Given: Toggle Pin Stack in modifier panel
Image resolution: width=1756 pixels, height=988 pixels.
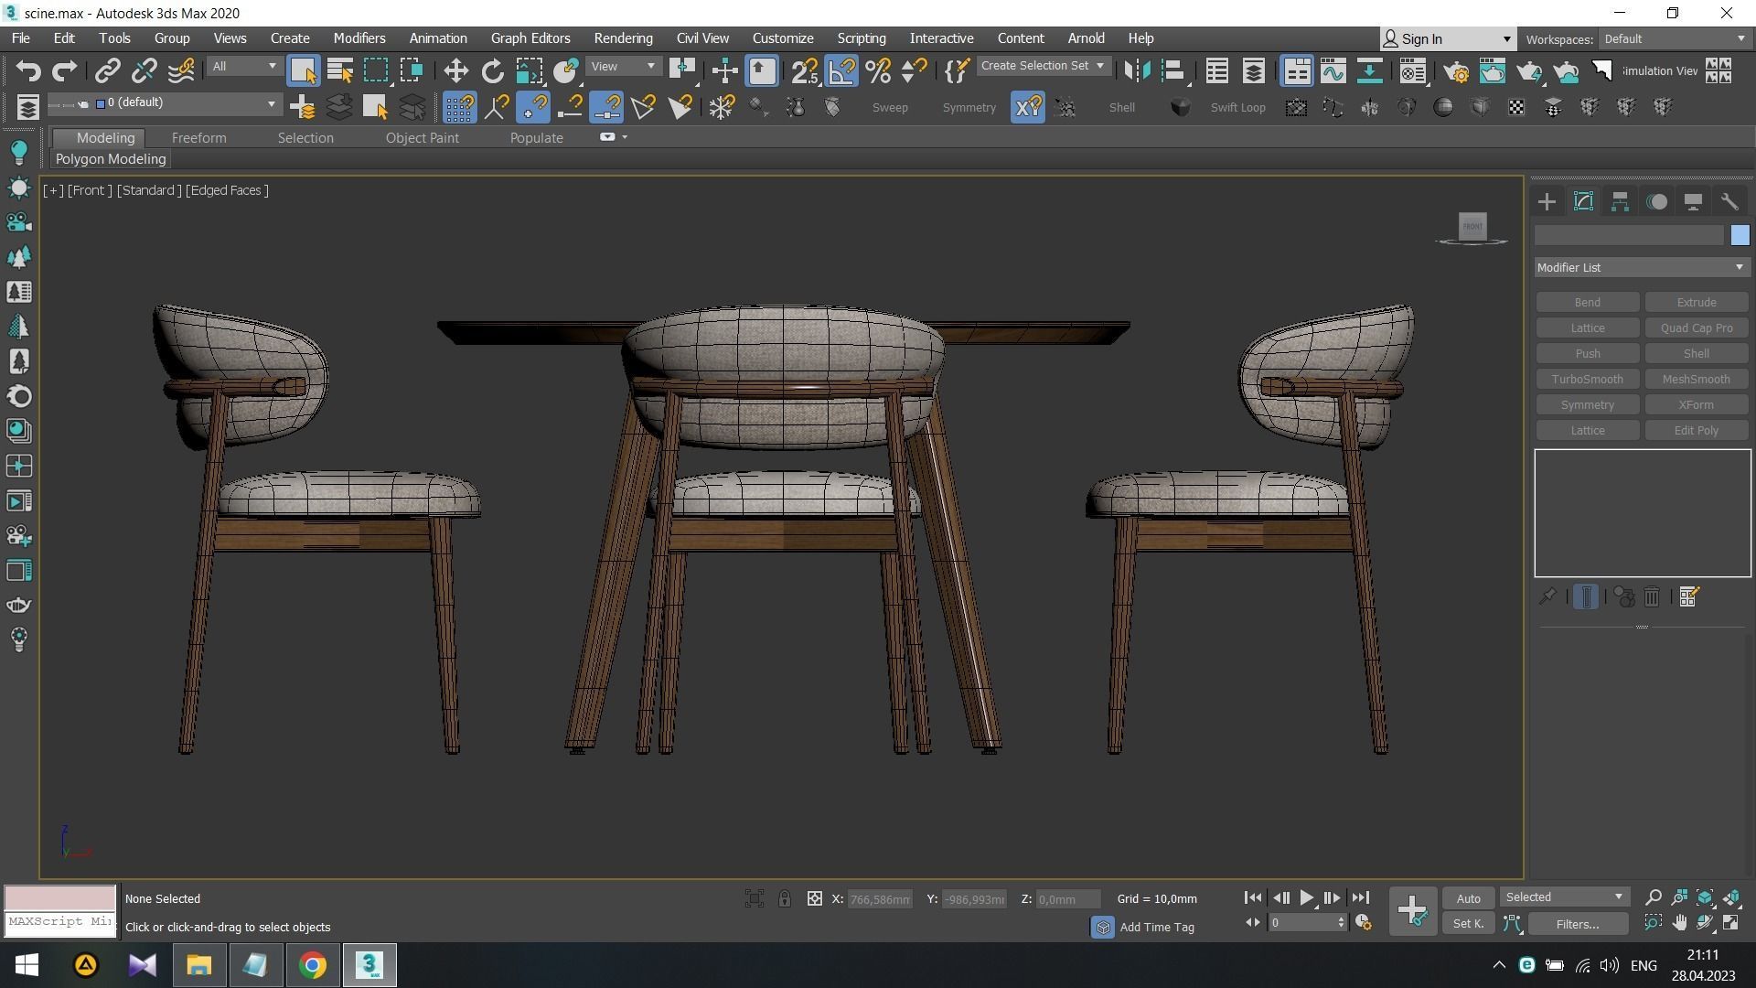Looking at the screenshot, I should coord(1547,597).
